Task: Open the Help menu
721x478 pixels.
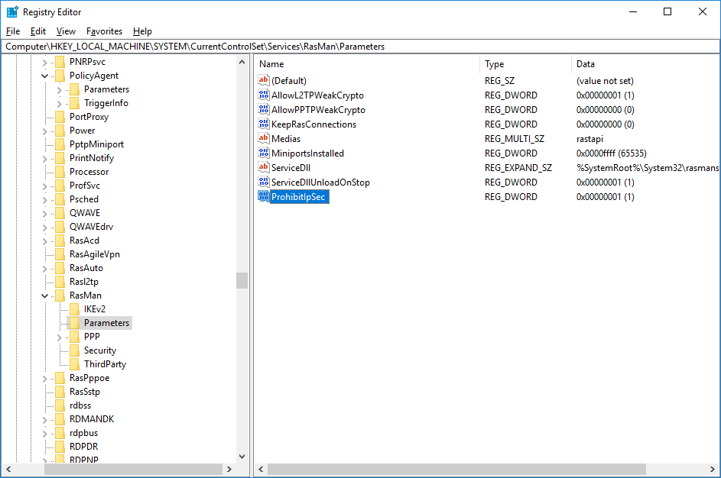Action: [142, 31]
